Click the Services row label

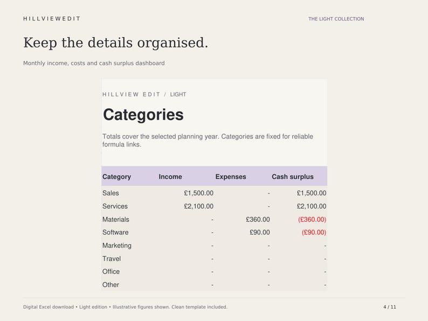point(115,206)
